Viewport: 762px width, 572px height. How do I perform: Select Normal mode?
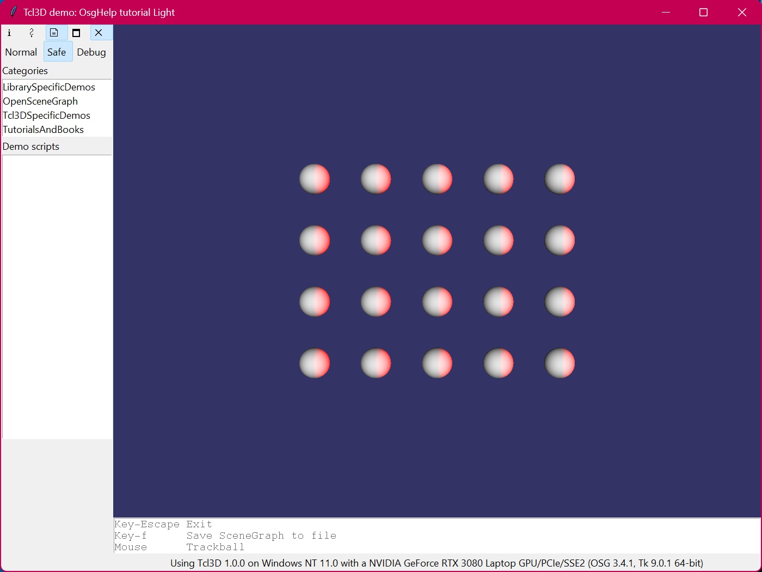click(21, 52)
